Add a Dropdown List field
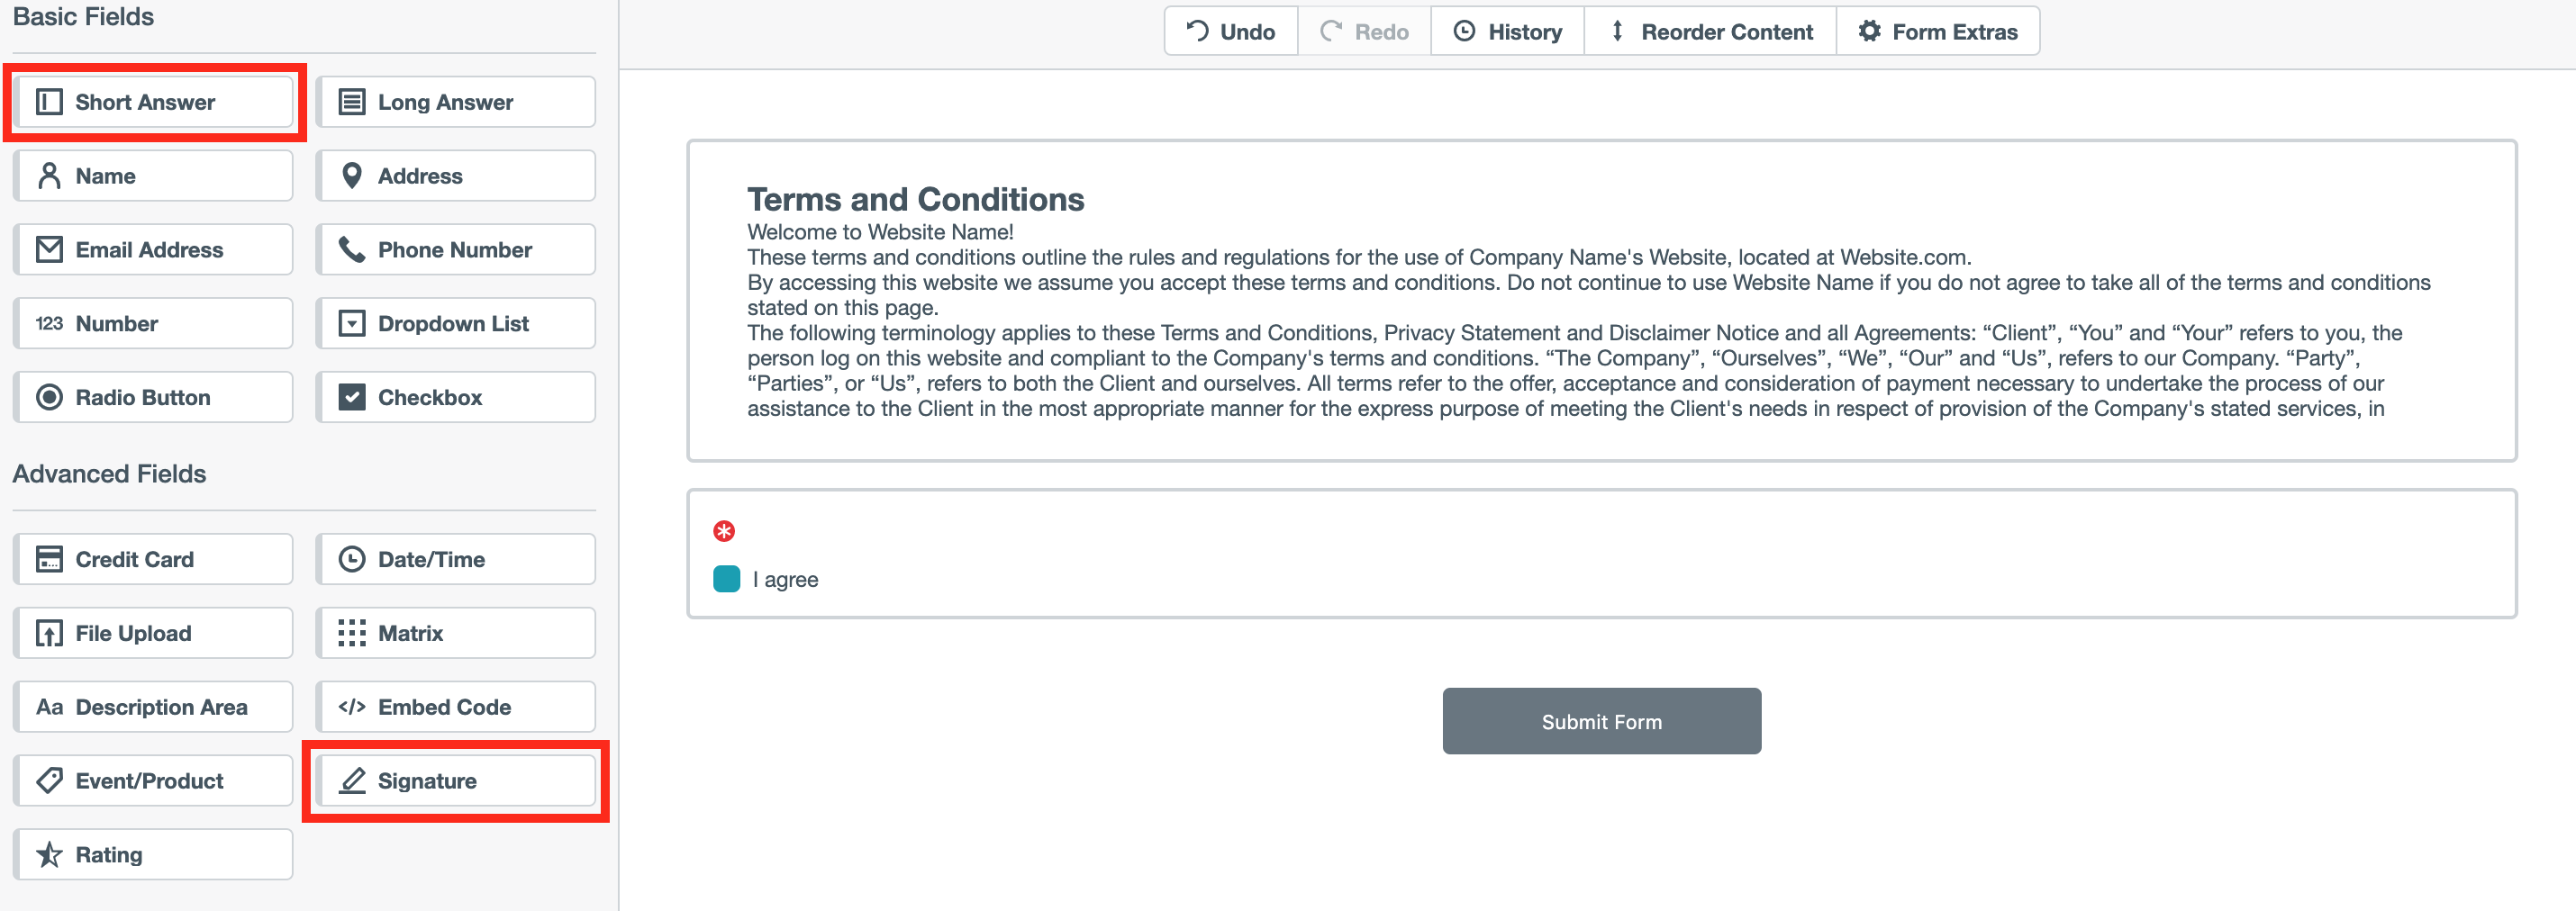This screenshot has height=911, width=2576. [455, 324]
